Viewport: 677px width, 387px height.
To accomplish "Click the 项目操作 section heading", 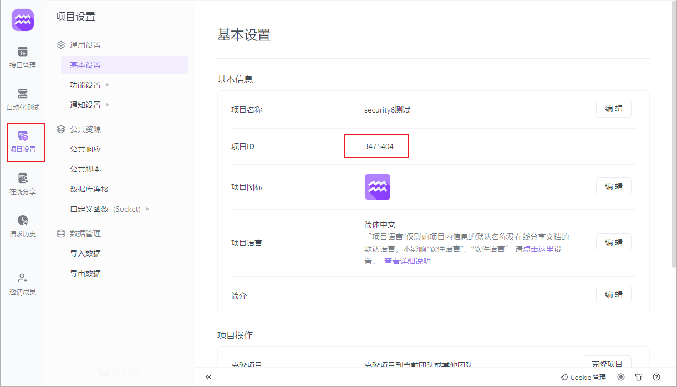I will click(x=235, y=335).
